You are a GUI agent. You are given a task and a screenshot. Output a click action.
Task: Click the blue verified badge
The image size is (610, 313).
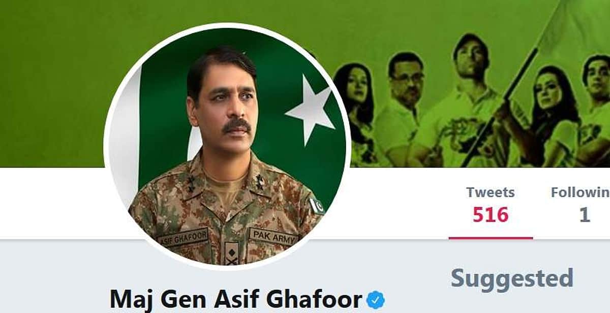pos(376,300)
